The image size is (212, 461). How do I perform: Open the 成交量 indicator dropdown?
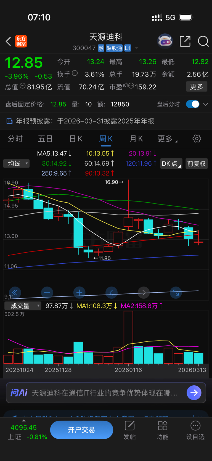tap(23, 306)
